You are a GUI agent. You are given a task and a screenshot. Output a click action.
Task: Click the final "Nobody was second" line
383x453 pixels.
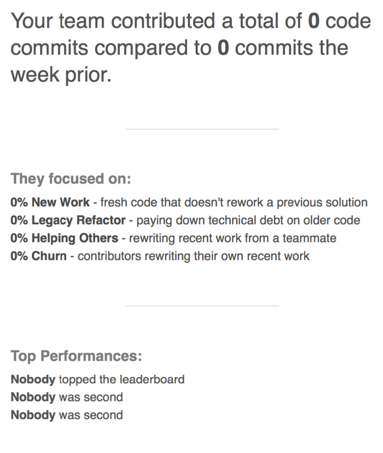pyautogui.click(x=67, y=415)
